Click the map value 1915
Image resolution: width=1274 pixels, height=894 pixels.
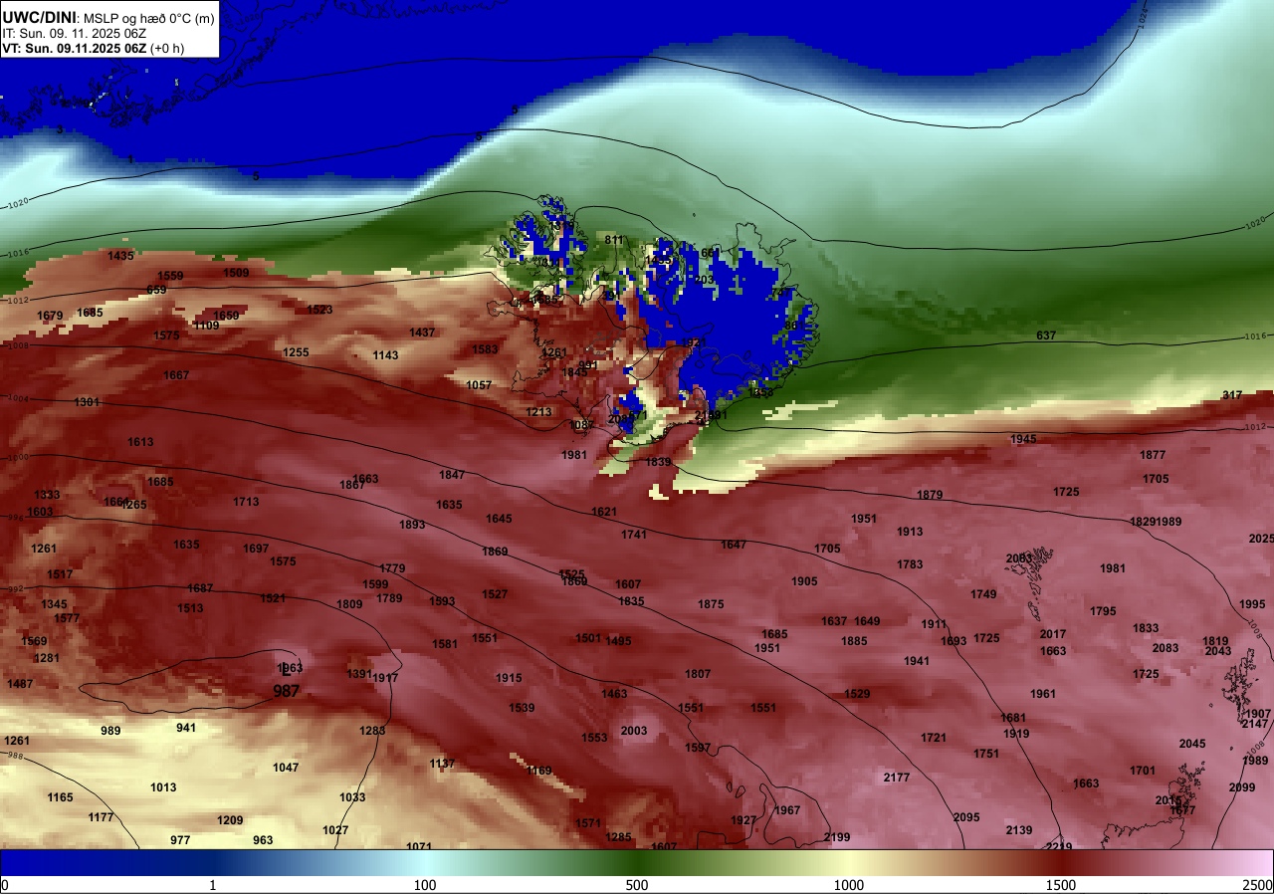coord(509,678)
